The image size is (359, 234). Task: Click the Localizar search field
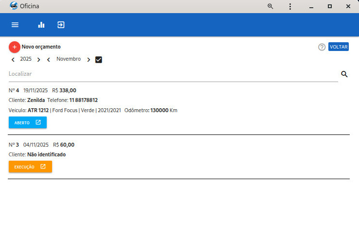[x=173, y=74]
